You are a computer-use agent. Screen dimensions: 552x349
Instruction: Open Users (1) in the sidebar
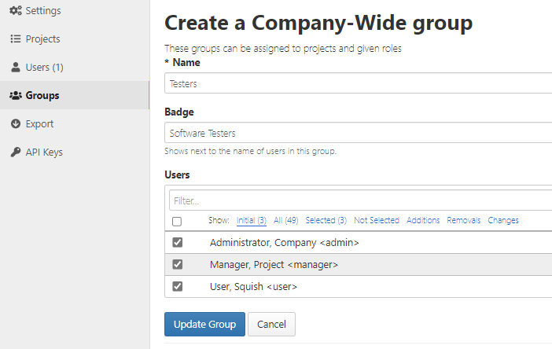tap(75, 67)
